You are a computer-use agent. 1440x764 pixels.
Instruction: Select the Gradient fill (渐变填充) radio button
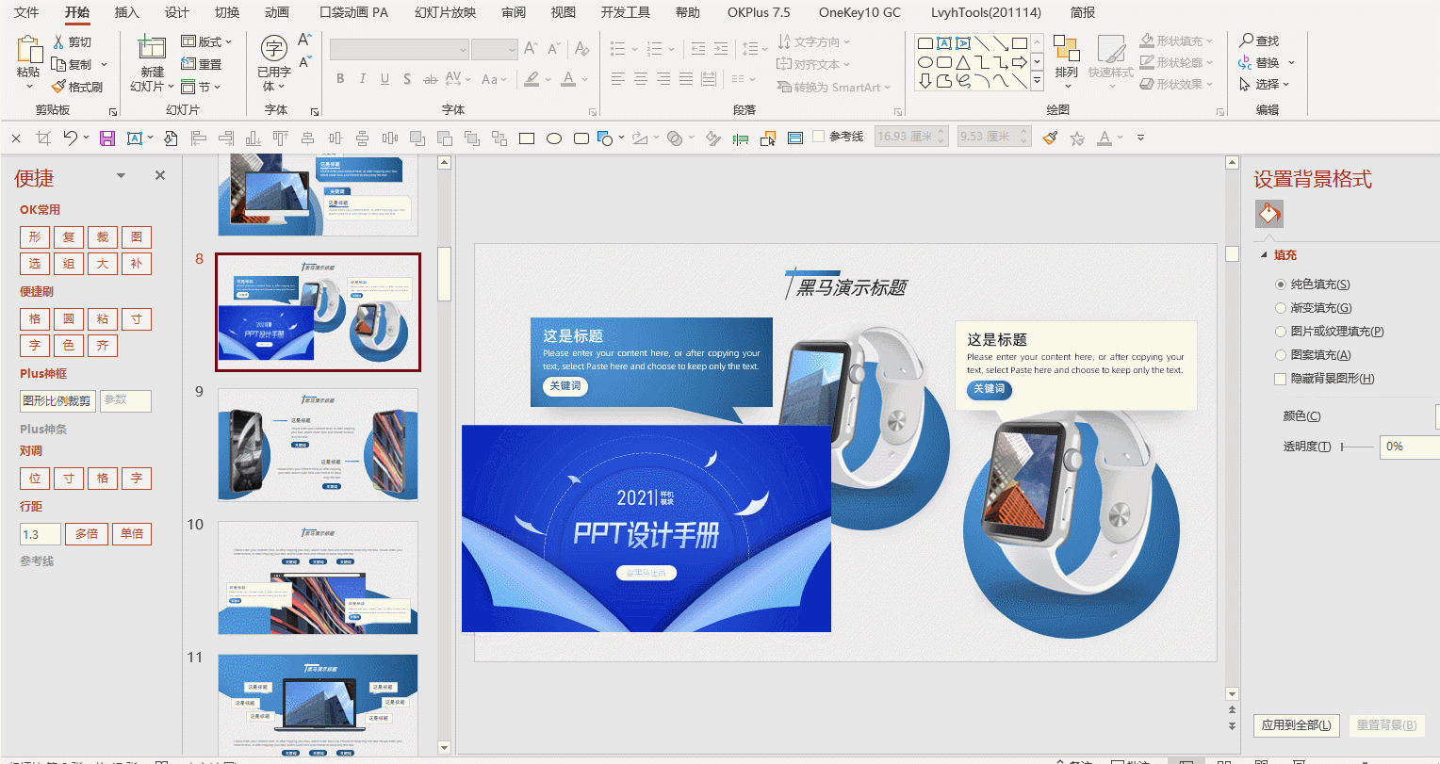[x=1280, y=308]
